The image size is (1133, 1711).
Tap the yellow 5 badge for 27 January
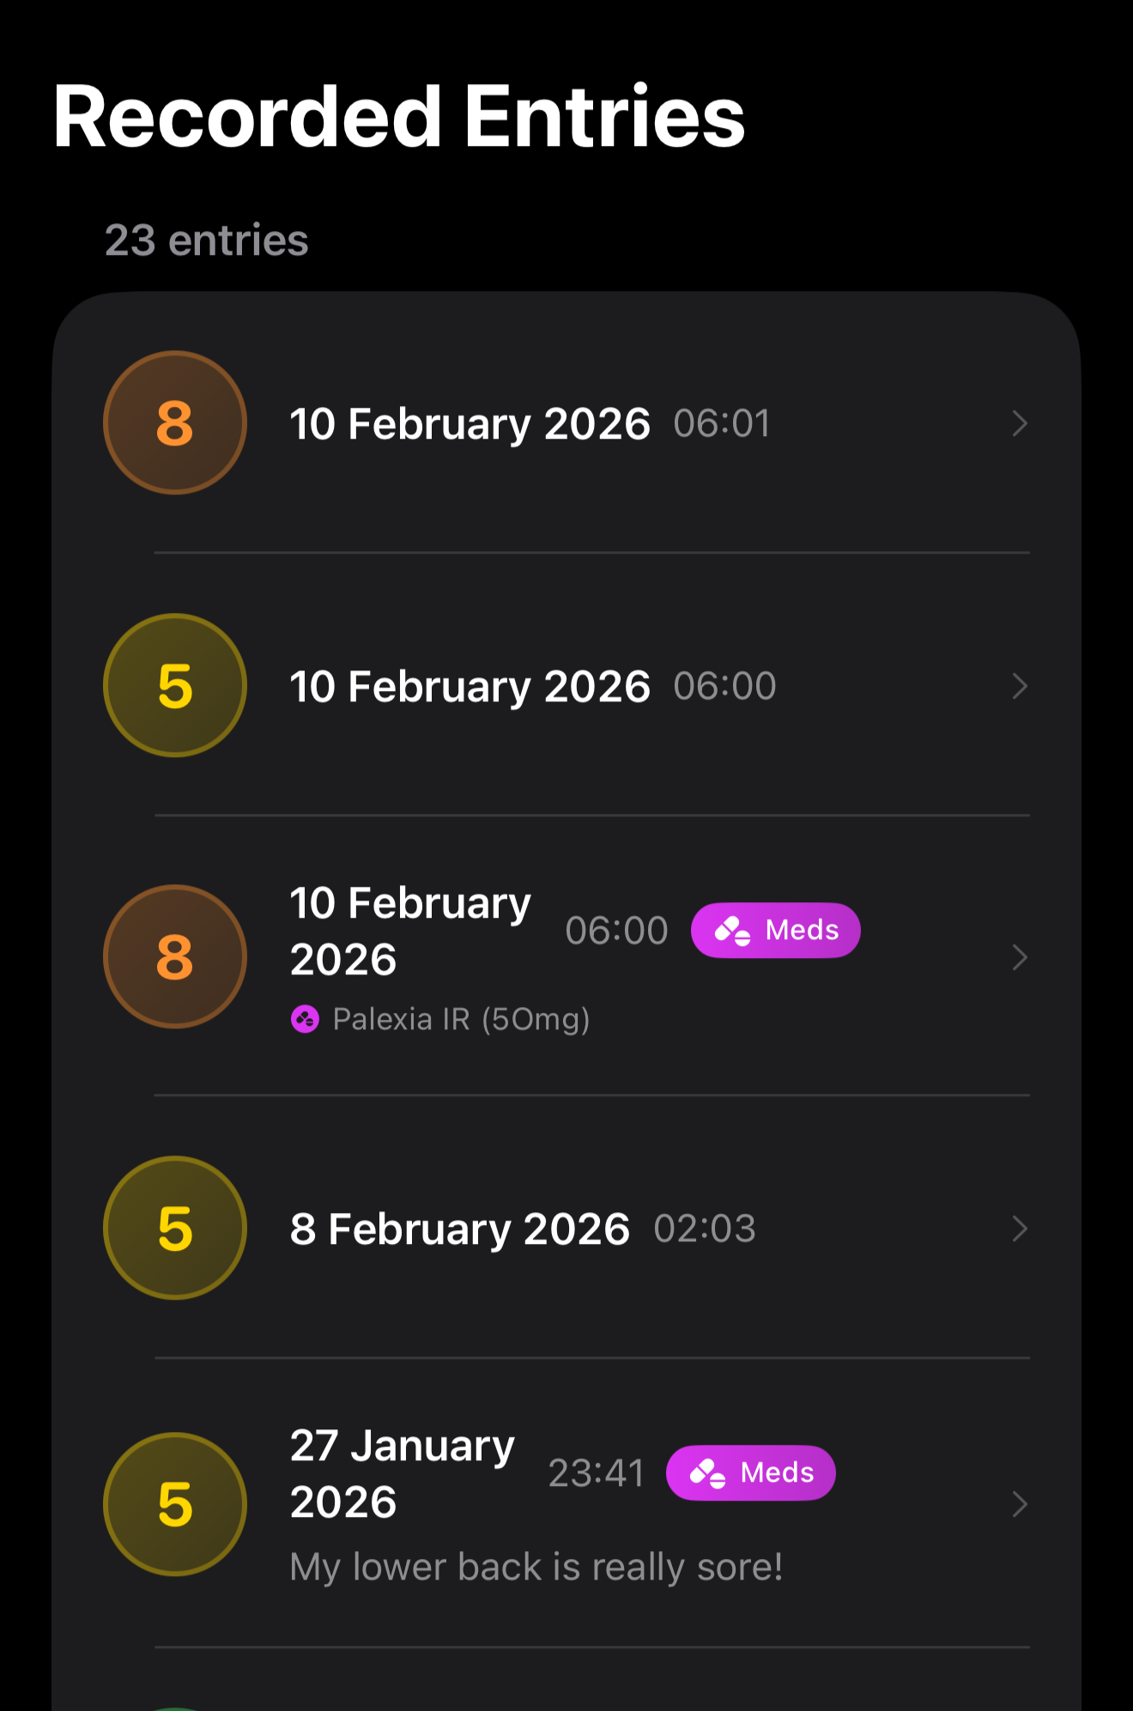tap(175, 1504)
